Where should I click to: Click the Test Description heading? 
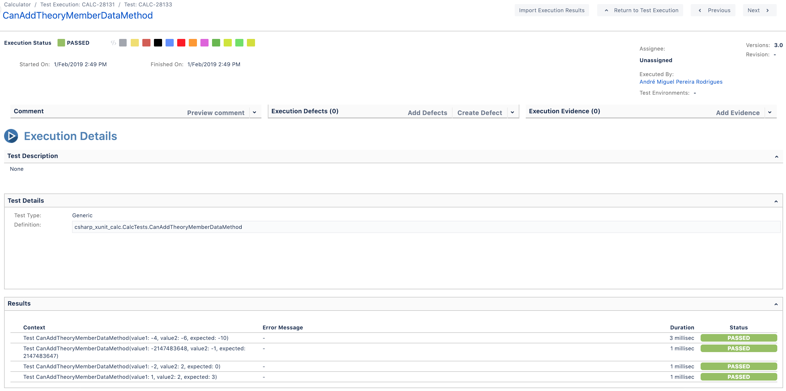coord(33,156)
